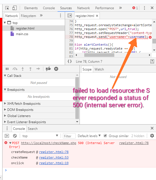Click the pause script execution button
Image resolution: width=156 pixels, height=180 pixels.
click(x=7, y=69)
